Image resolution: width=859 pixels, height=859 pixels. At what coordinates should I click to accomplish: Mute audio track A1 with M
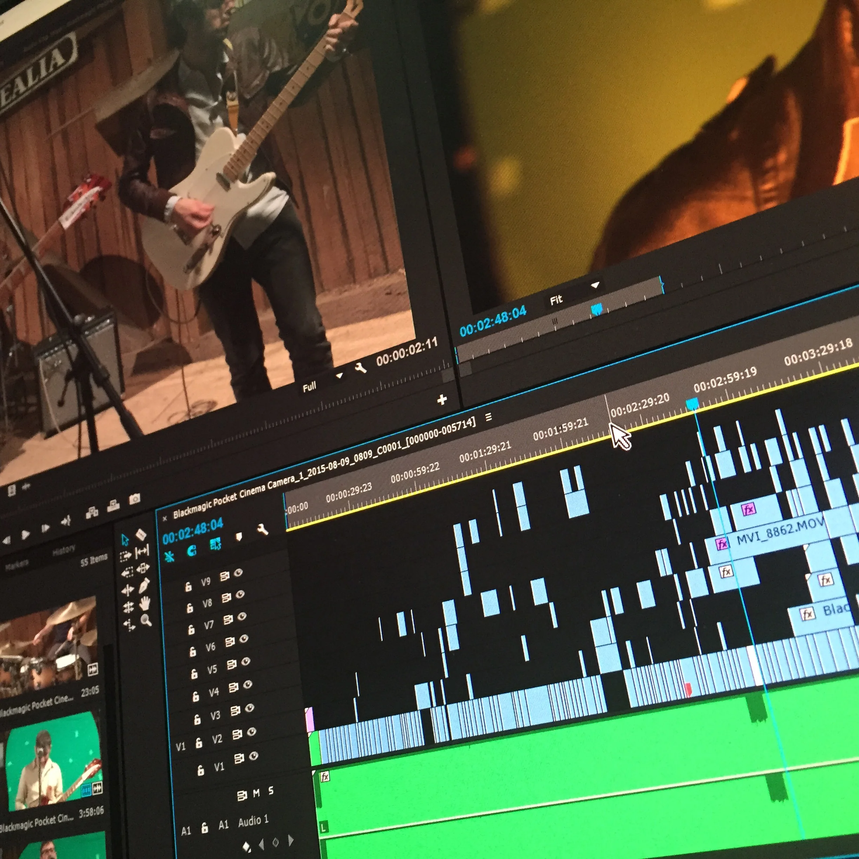click(257, 793)
